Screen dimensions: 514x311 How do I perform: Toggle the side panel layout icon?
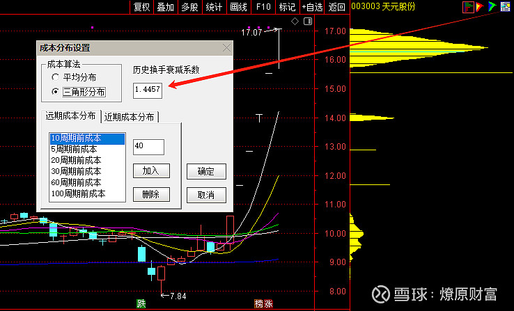pyautogui.click(x=308, y=22)
